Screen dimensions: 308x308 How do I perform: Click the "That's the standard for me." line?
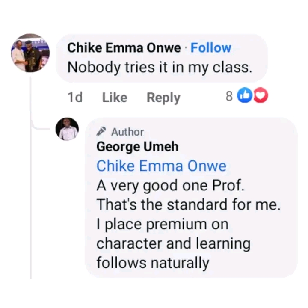point(189,204)
